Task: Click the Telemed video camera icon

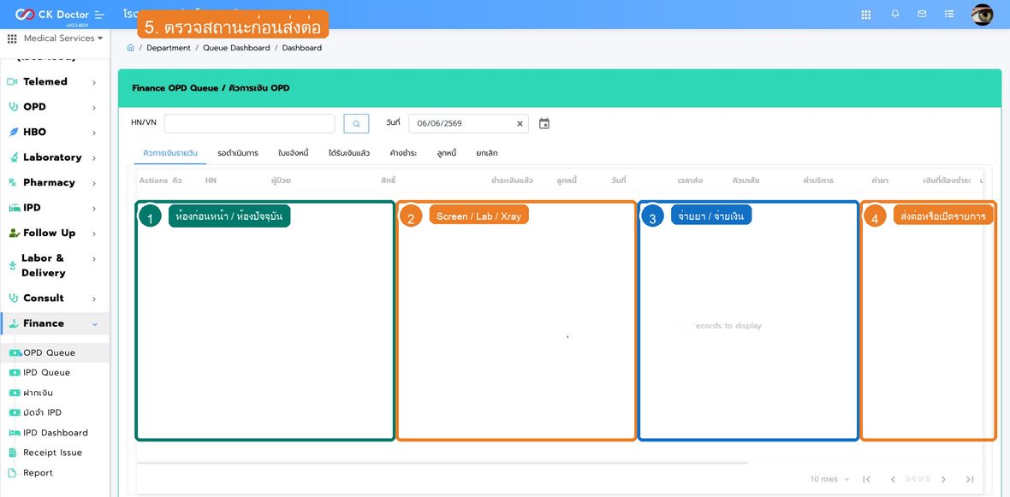Action: [x=12, y=82]
